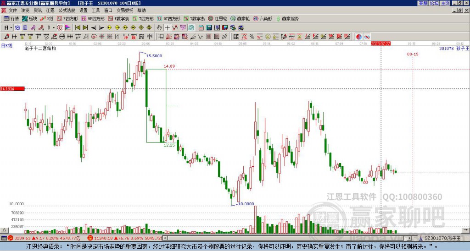Viewport: 470px width, 251px height.
Task: Toggle the highlighted green icon after 节
Action: click(191, 27)
